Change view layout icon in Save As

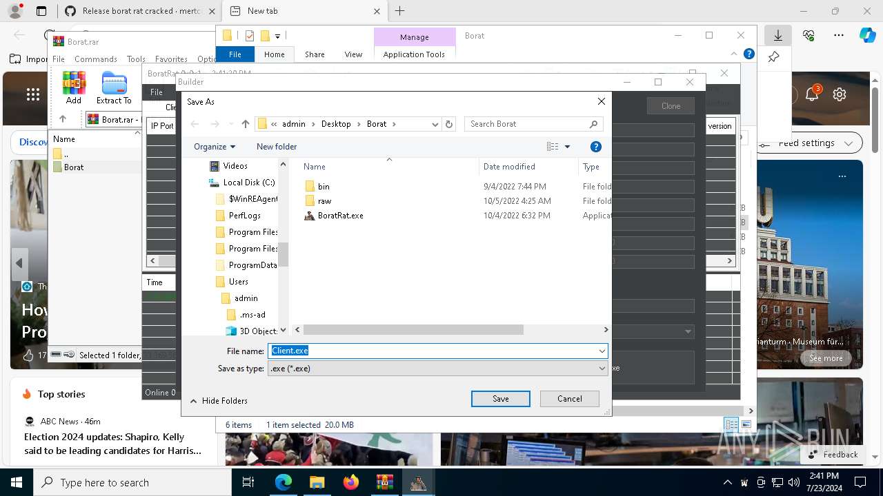(553, 147)
